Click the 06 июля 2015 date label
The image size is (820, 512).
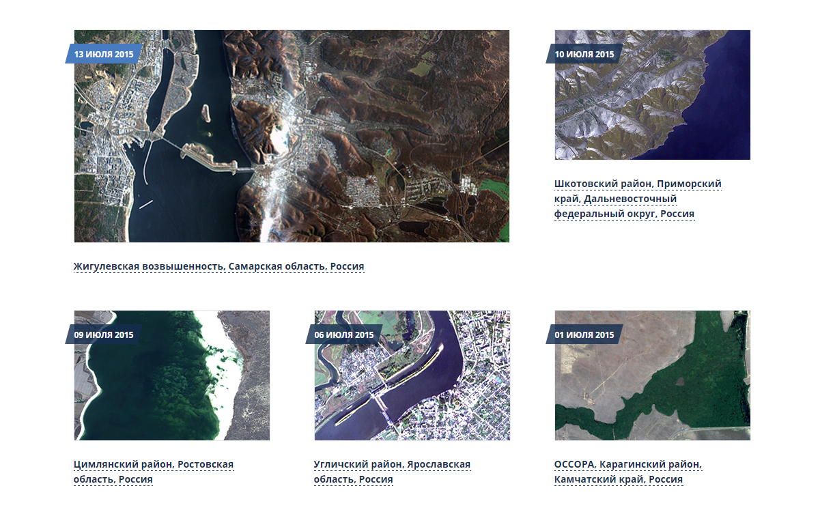344,334
